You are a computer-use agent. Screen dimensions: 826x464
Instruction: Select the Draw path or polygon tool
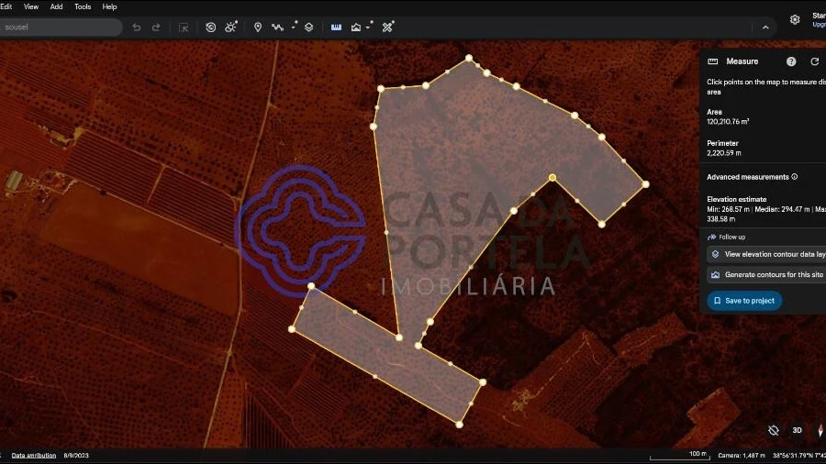click(277, 28)
